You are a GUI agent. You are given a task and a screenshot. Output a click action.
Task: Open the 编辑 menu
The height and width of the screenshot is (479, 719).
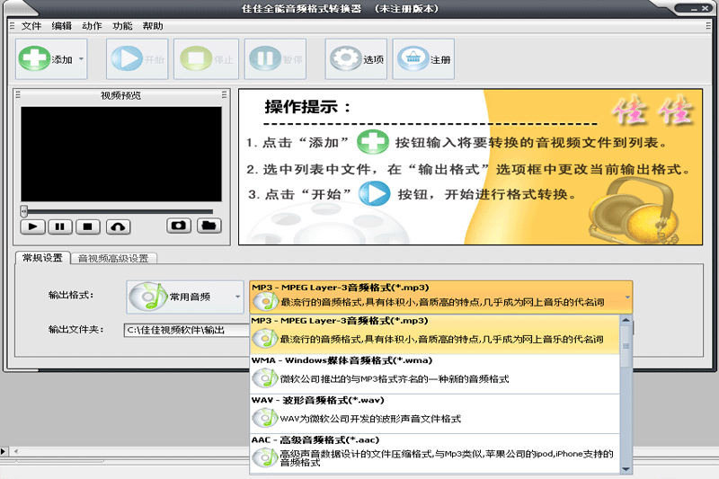click(61, 26)
